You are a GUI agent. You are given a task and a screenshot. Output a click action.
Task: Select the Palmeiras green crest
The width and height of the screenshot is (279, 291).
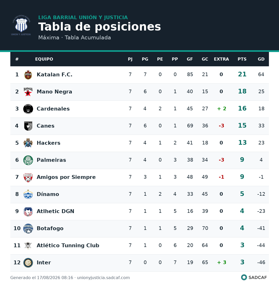[x=28, y=160]
